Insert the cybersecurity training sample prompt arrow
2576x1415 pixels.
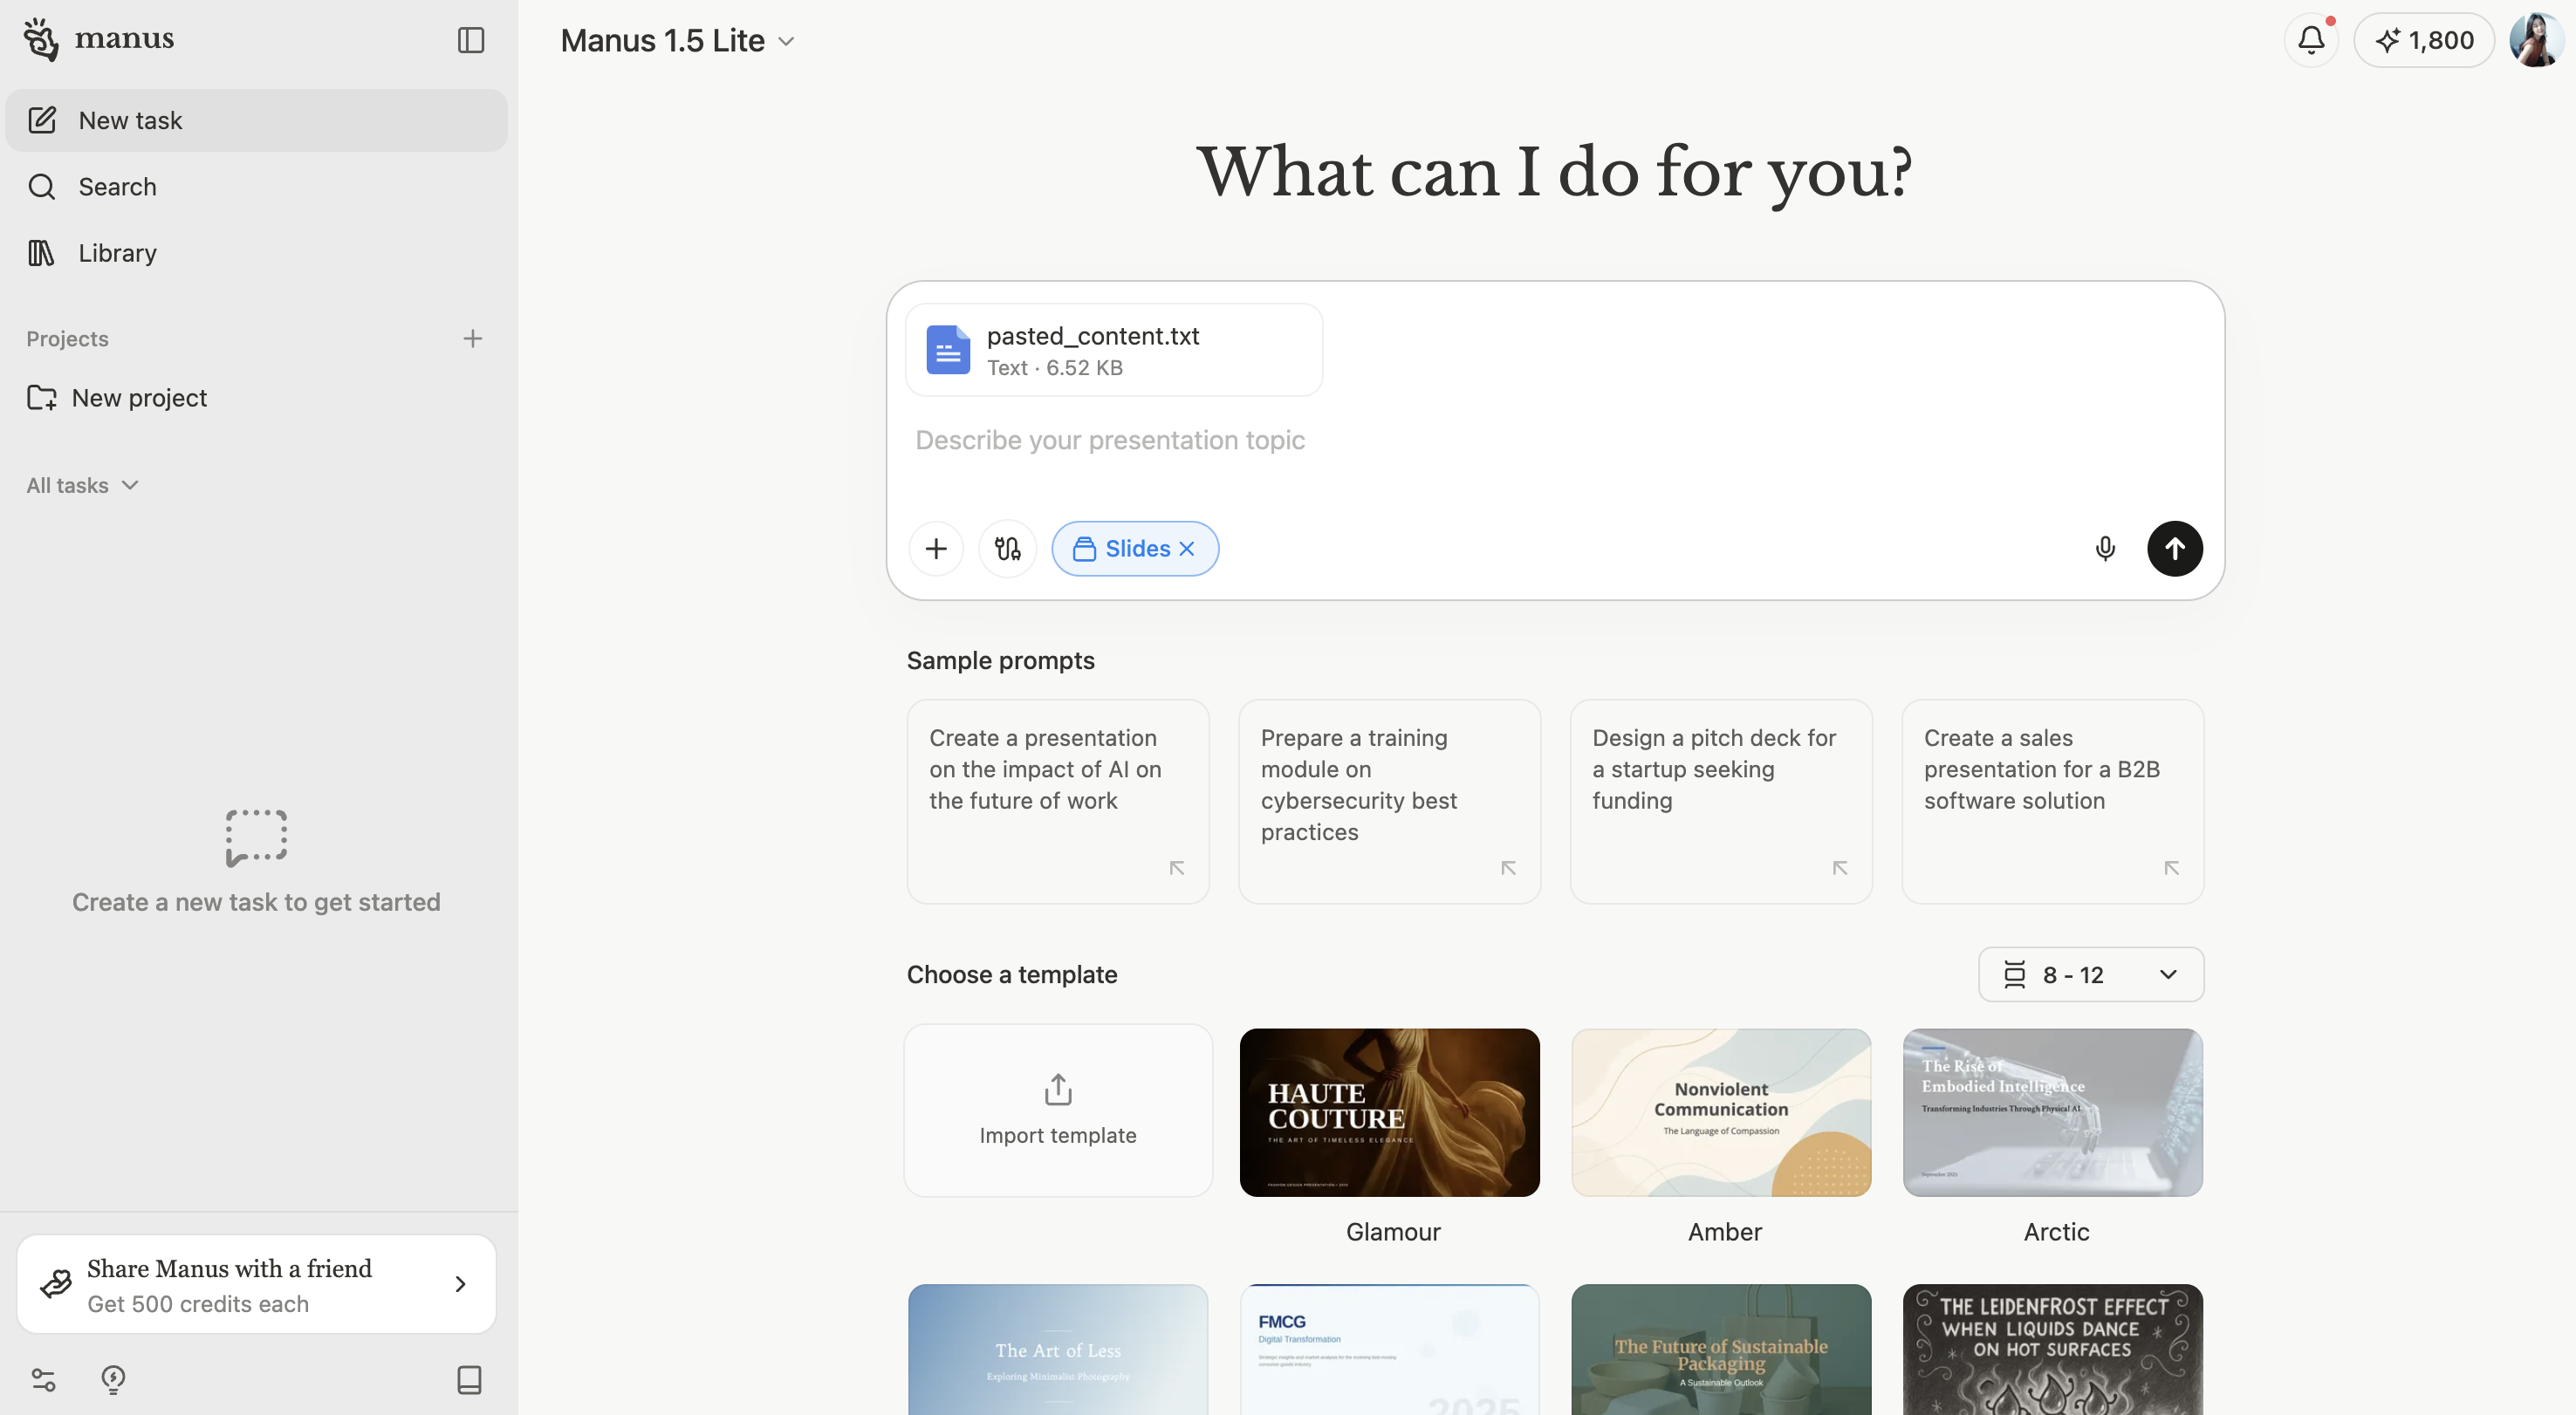click(x=1508, y=868)
